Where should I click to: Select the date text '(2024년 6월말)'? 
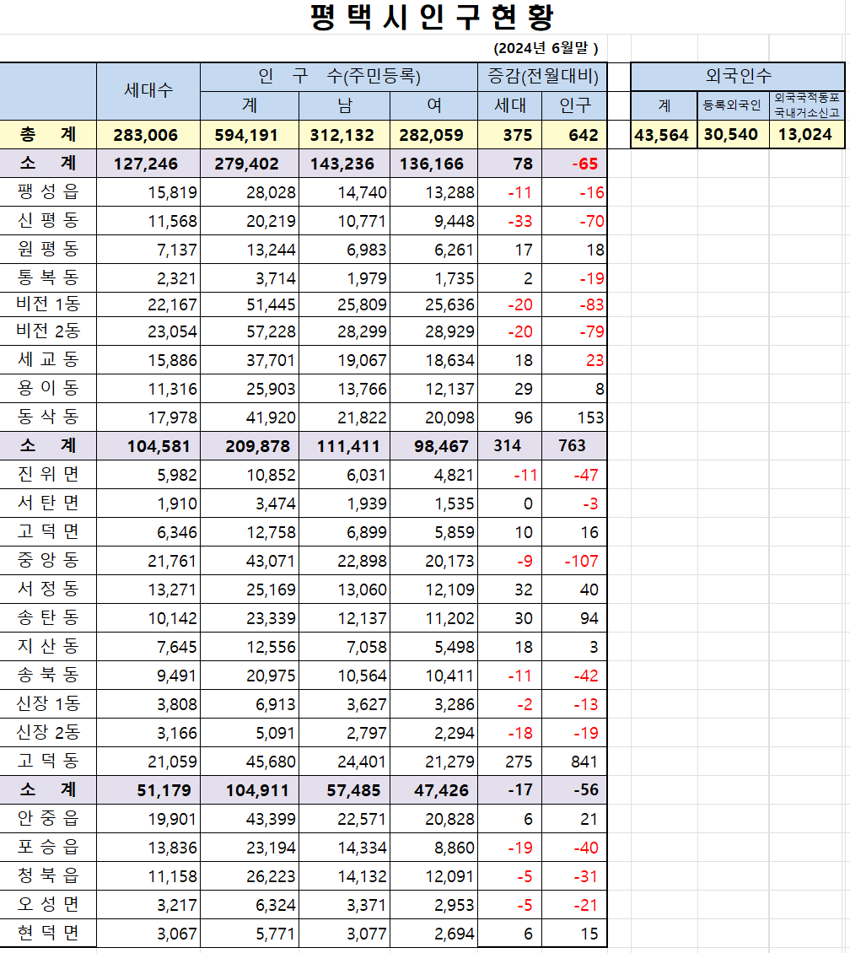(x=546, y=48)
